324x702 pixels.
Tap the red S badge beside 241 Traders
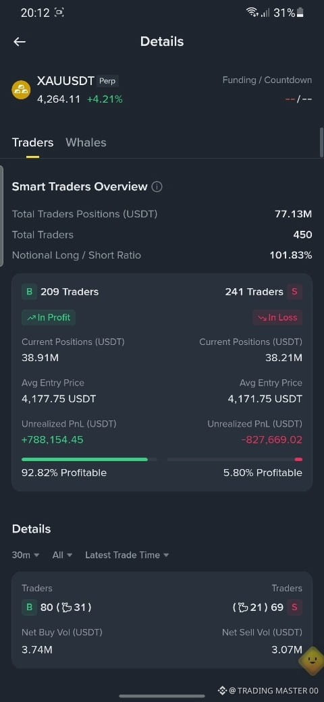click(294, 292)
